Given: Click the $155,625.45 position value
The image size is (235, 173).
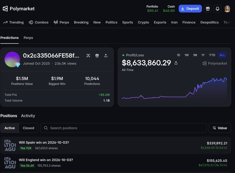Looking at the screenshot, I should click(x=217, y=161).
